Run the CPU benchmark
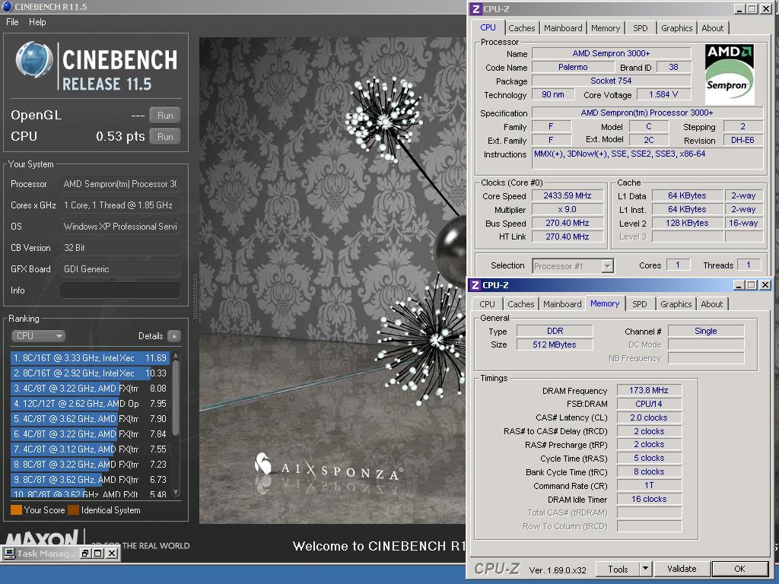This screenshot has height=584, width=779. pos(165,137)
